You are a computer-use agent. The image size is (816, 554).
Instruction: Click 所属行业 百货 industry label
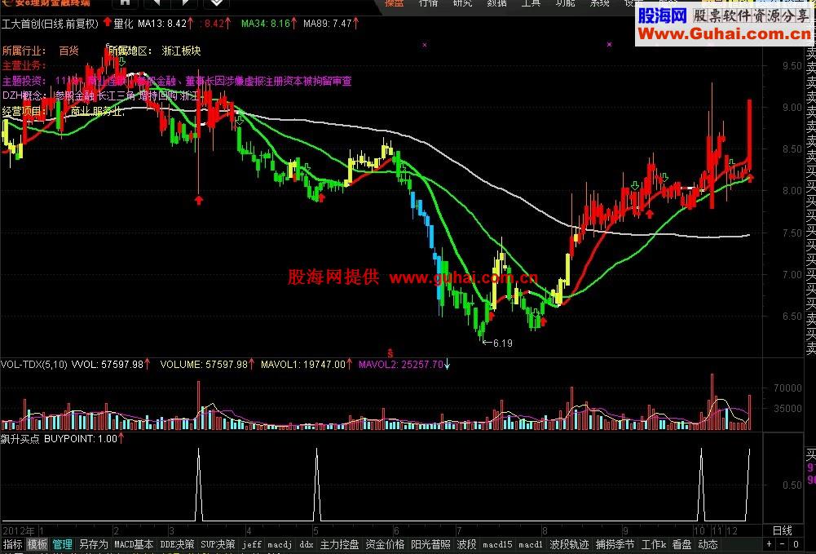(41, 51)
